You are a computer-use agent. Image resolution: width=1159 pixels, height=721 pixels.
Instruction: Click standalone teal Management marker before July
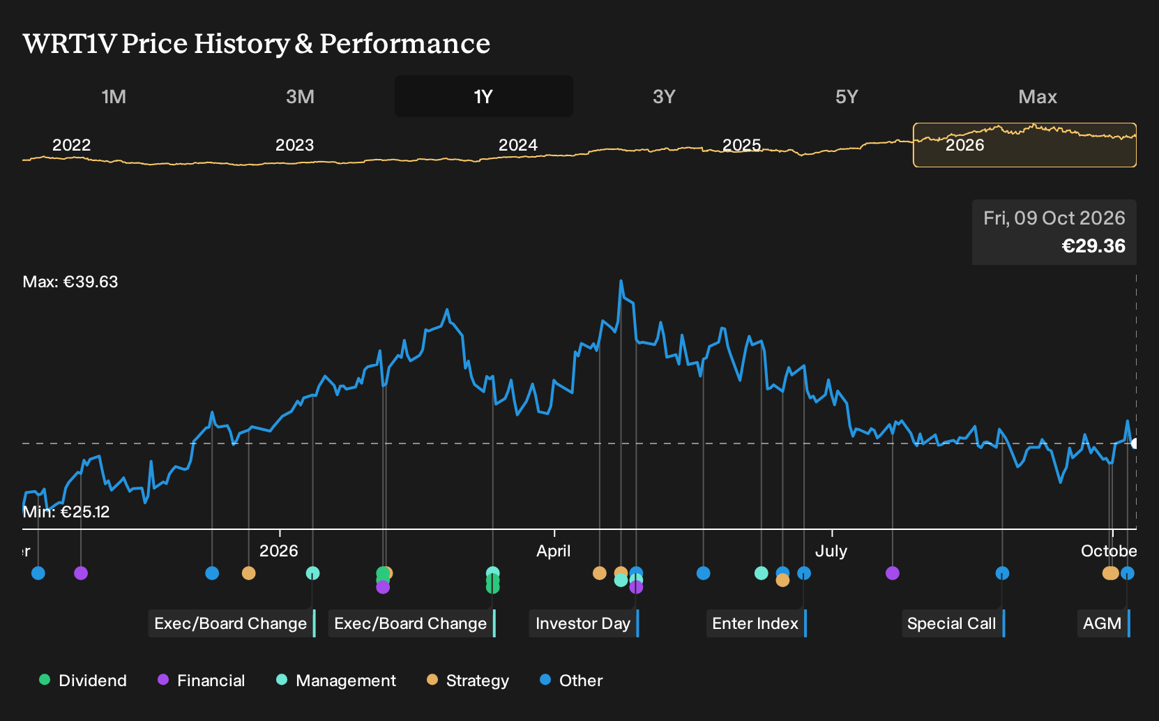761,573
